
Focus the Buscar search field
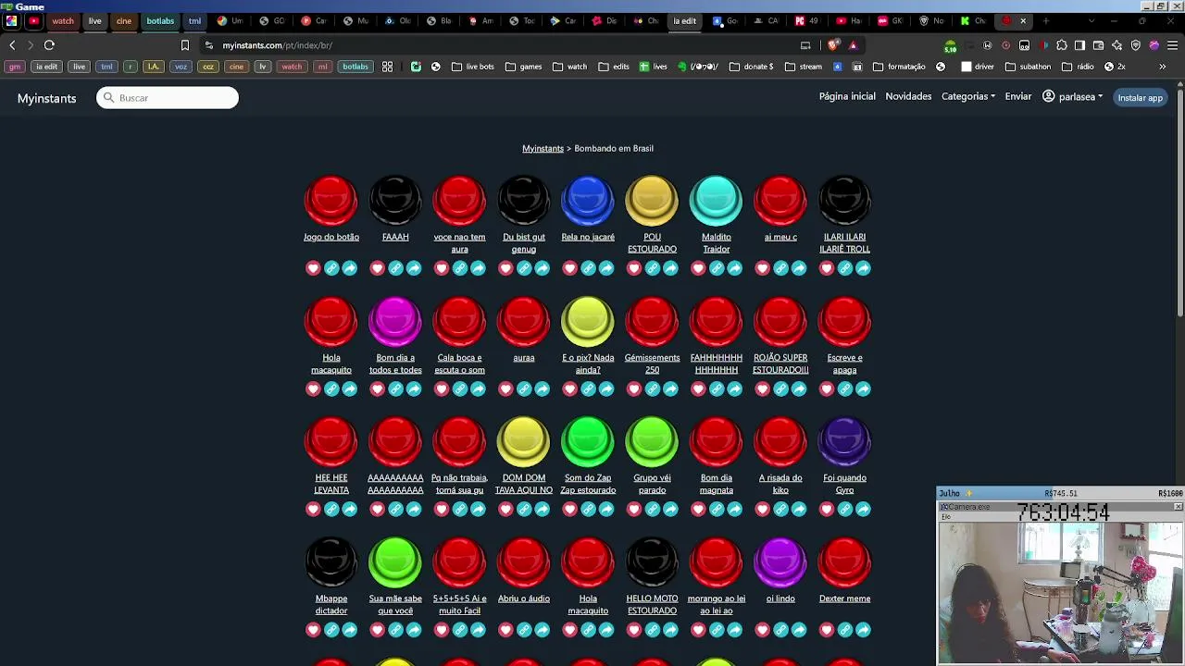pyautogui.click(x=168, y=98)
